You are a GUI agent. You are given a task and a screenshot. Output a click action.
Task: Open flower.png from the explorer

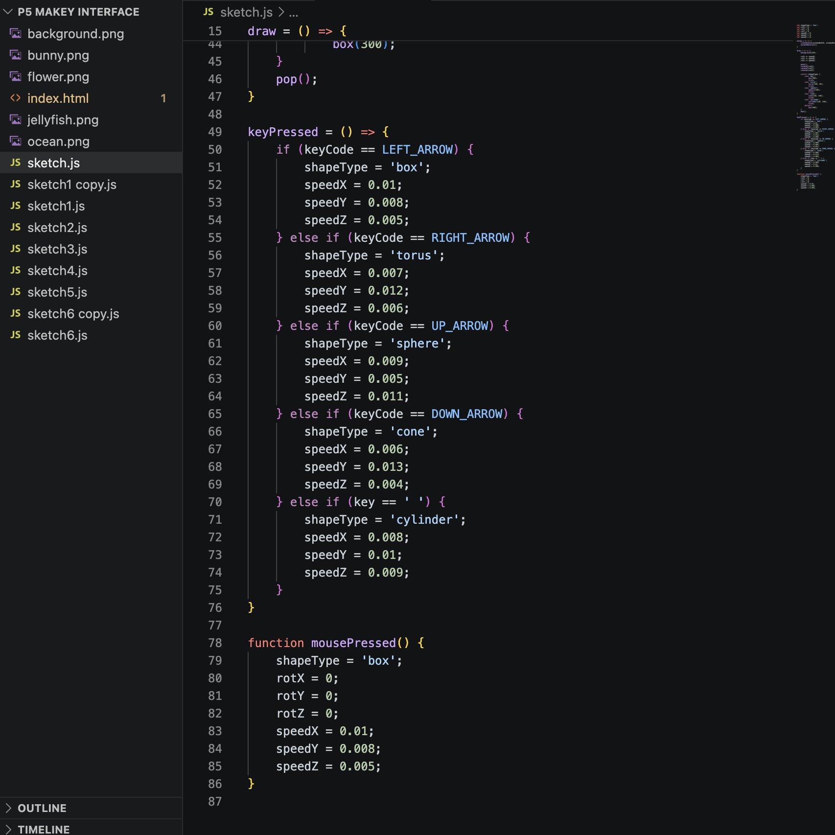pos(58,77)
